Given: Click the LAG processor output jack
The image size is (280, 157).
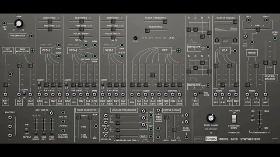Looking at the screenshot, I should tap(150, 137).
